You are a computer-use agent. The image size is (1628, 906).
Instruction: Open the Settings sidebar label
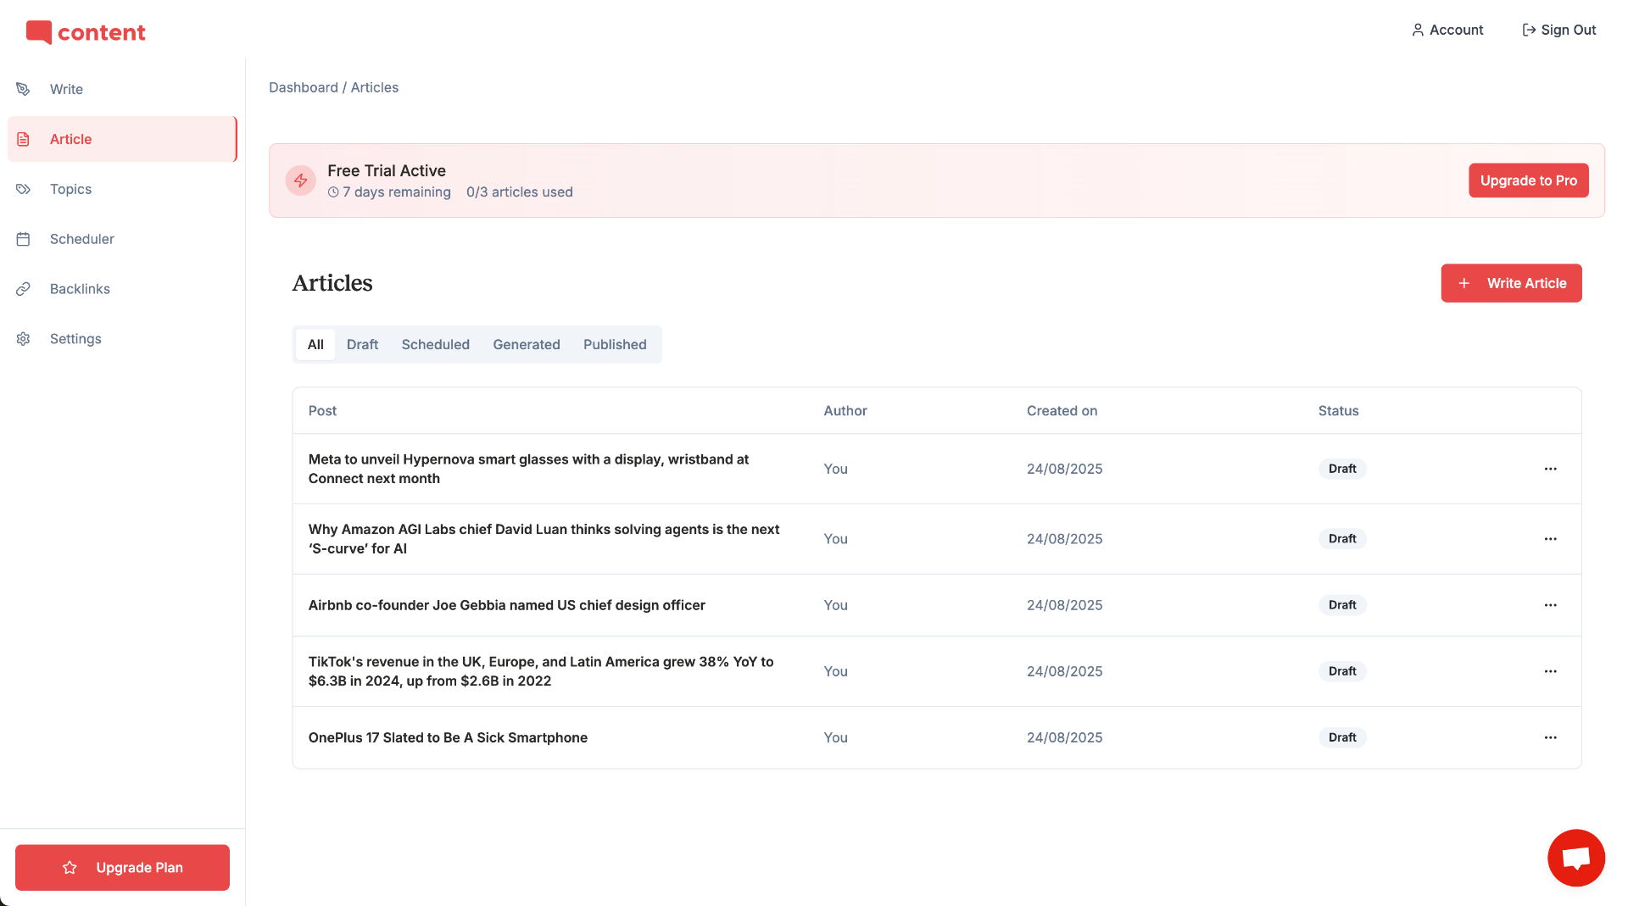(x=75, y=339)
